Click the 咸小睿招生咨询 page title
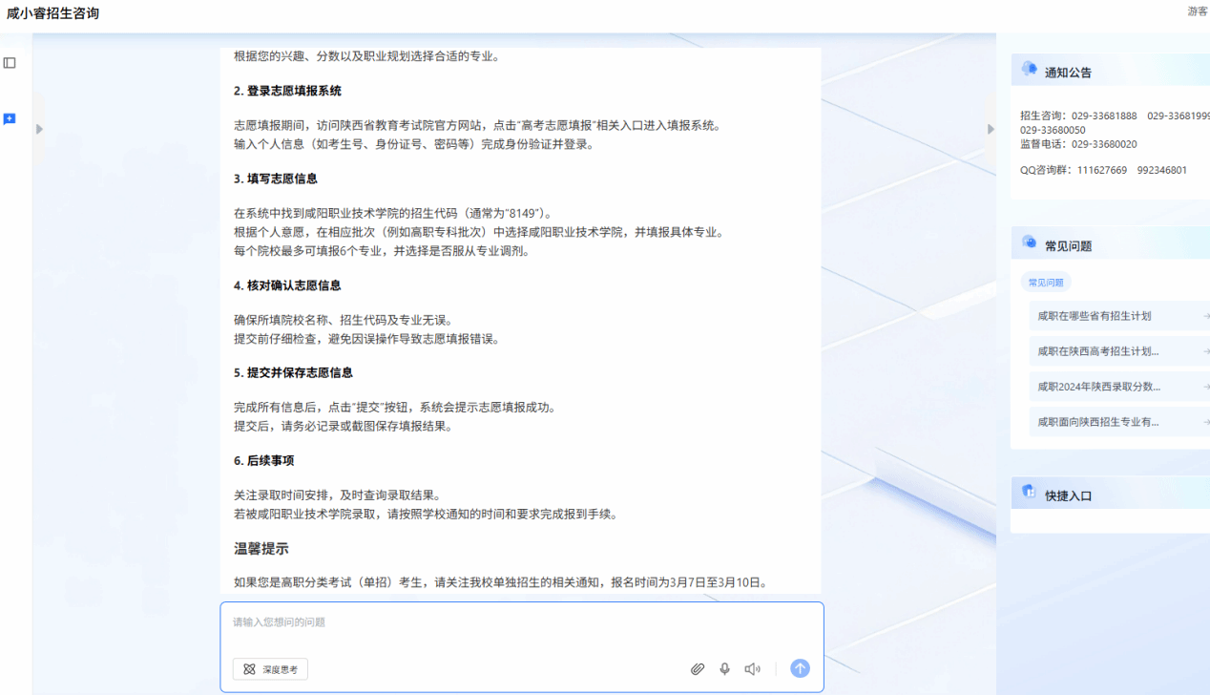This screenshot has height=695, width=1210. click(52, 13)
